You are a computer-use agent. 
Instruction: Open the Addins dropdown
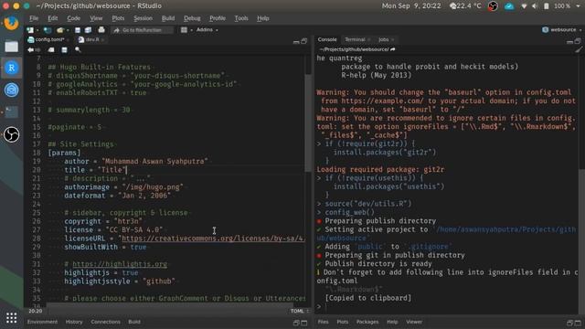[x=207, y=30]
